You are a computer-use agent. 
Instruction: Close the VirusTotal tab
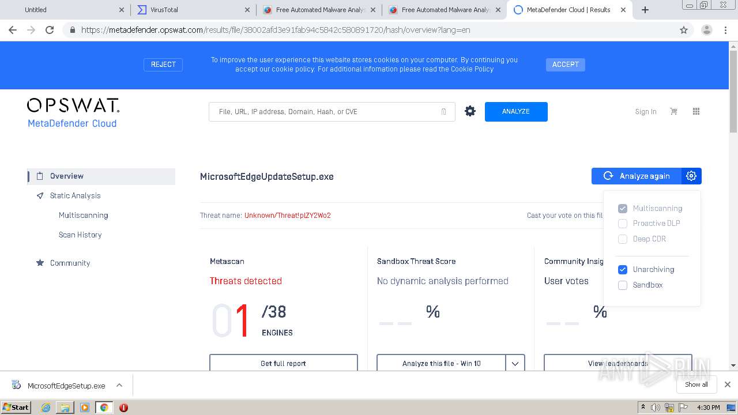tap(247, 10)
